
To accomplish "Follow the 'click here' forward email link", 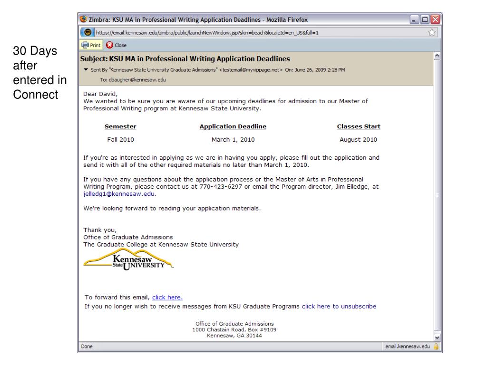I will tap(167, 298).
